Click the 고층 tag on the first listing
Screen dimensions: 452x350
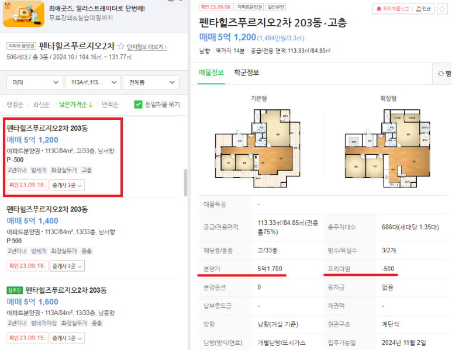tap(87, 170)
